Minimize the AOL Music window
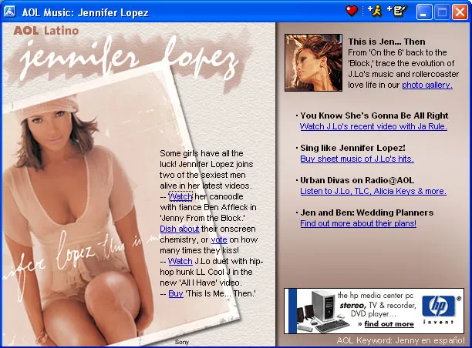472x348 pixels. pos(424,12)
